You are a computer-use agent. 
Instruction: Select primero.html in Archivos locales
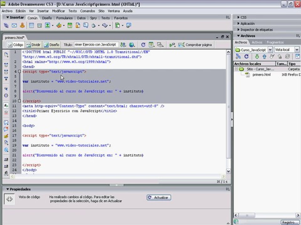coord(261,75)
